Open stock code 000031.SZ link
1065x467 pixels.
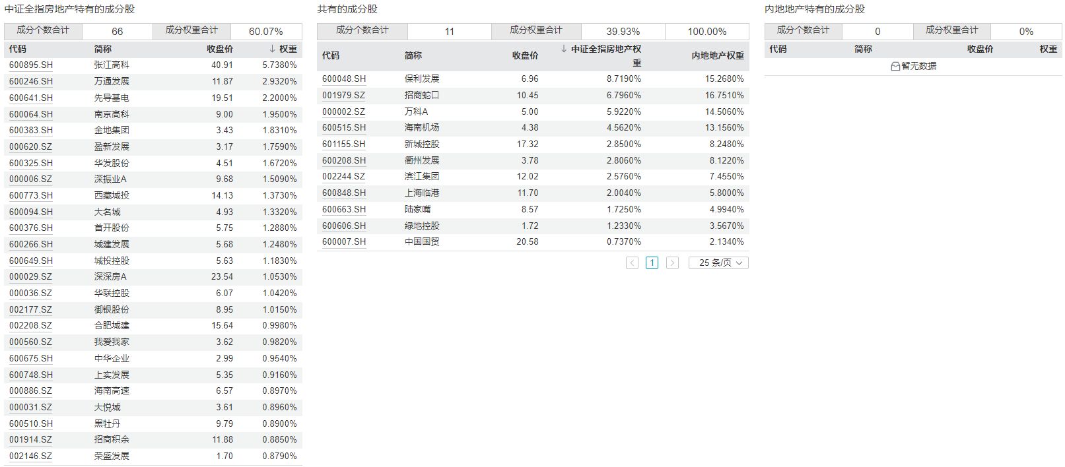point(30,407)
